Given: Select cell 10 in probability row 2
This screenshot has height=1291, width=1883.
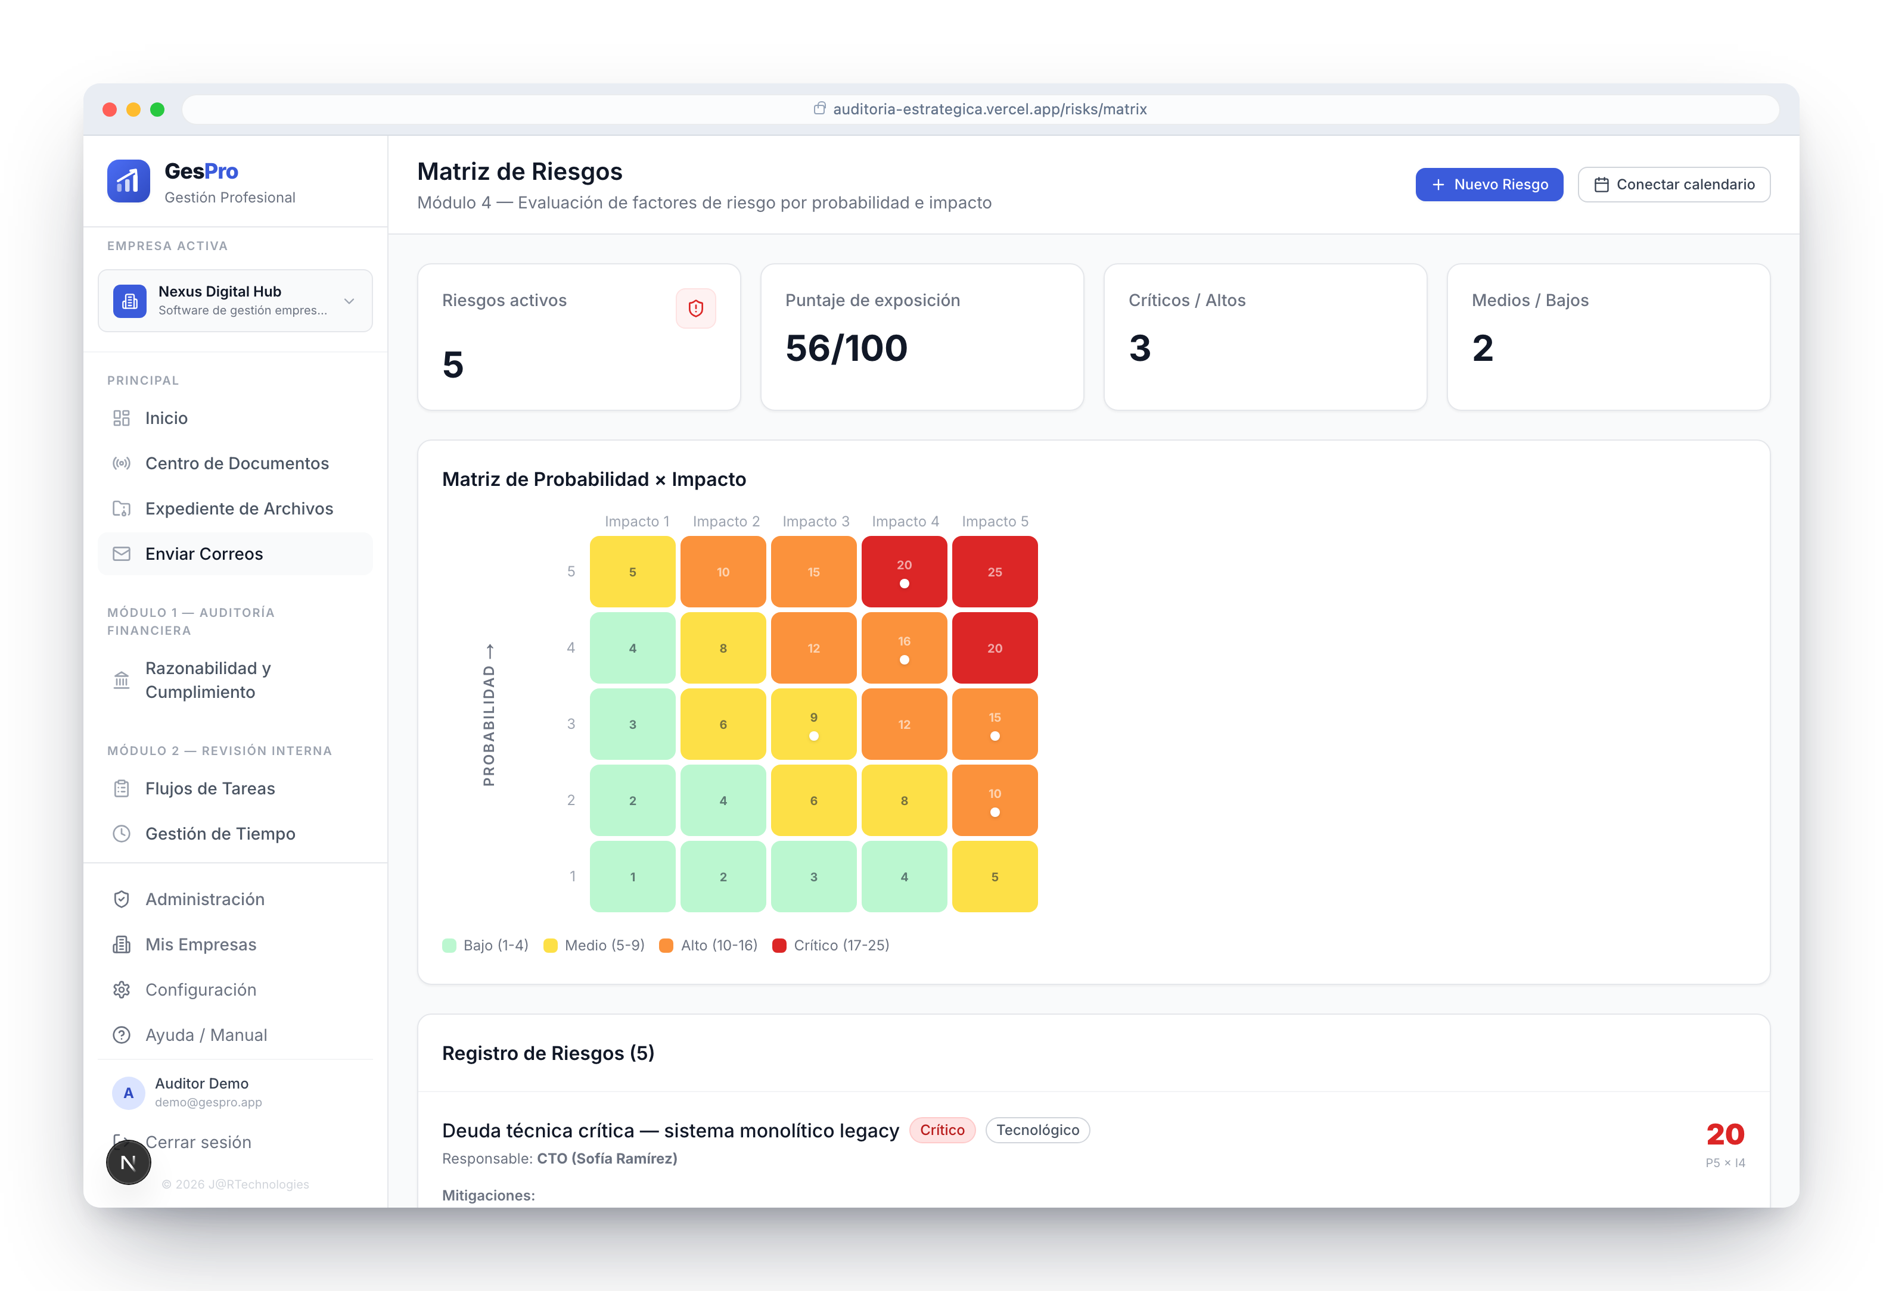Looking at the screenshot, I should pos(995,800).
